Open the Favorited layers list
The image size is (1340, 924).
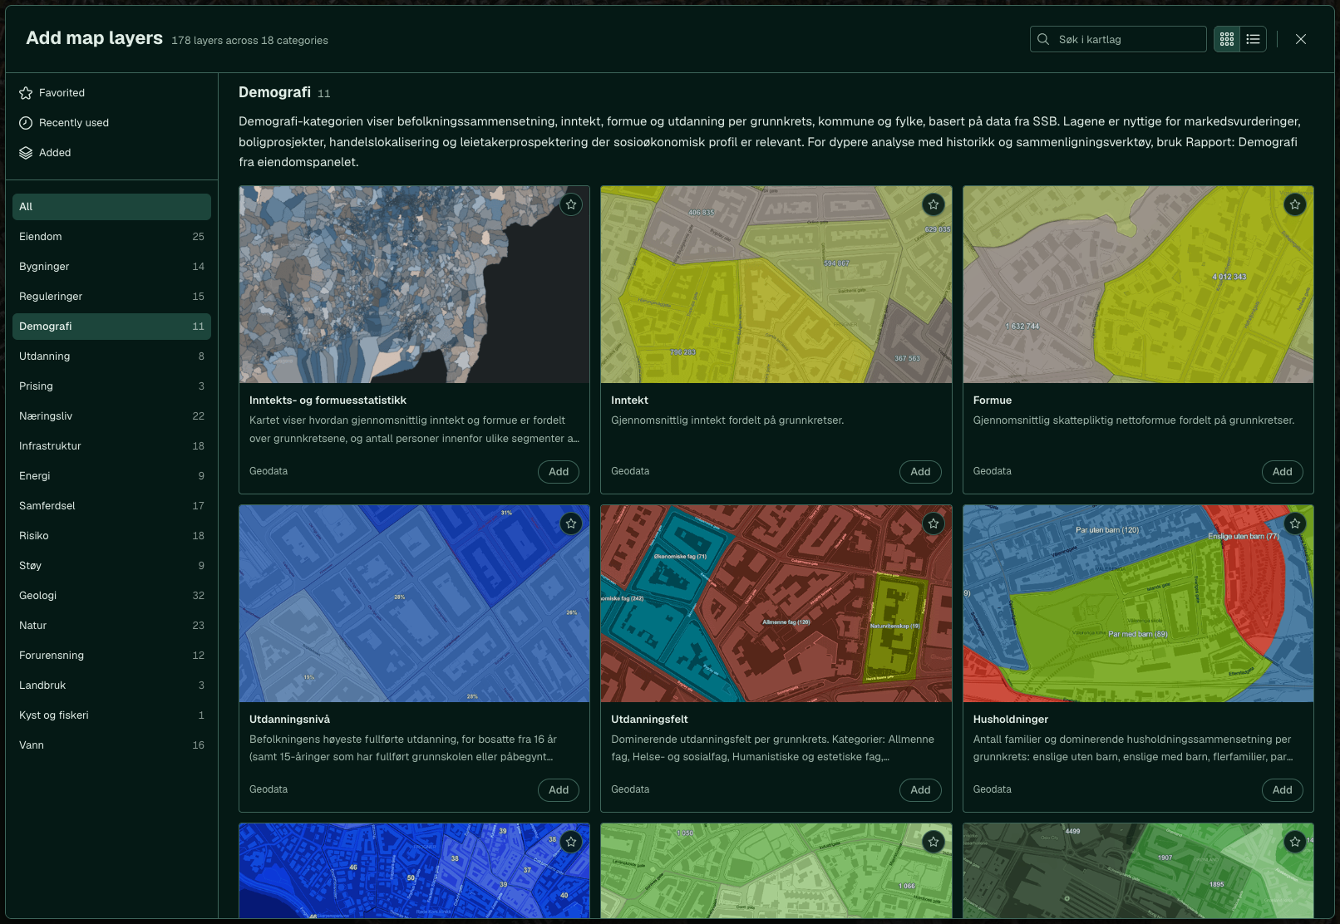(111, 93)
